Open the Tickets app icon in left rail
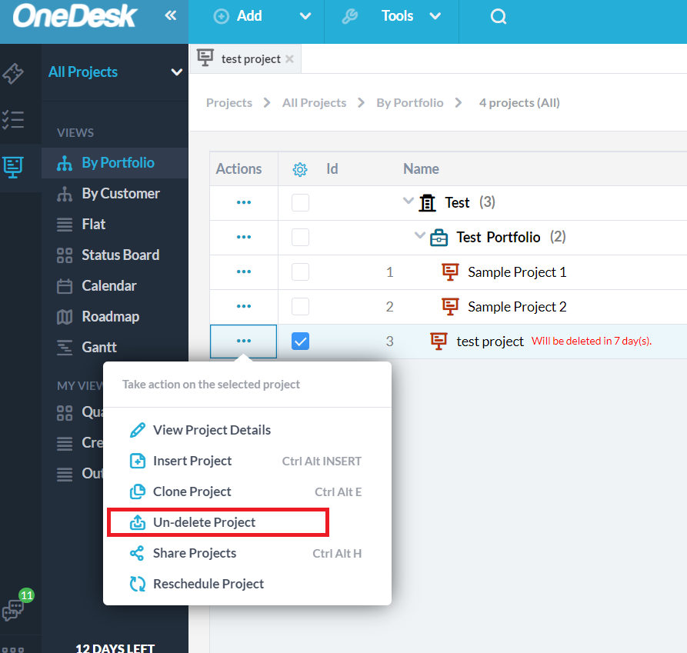 coord(13,73)
